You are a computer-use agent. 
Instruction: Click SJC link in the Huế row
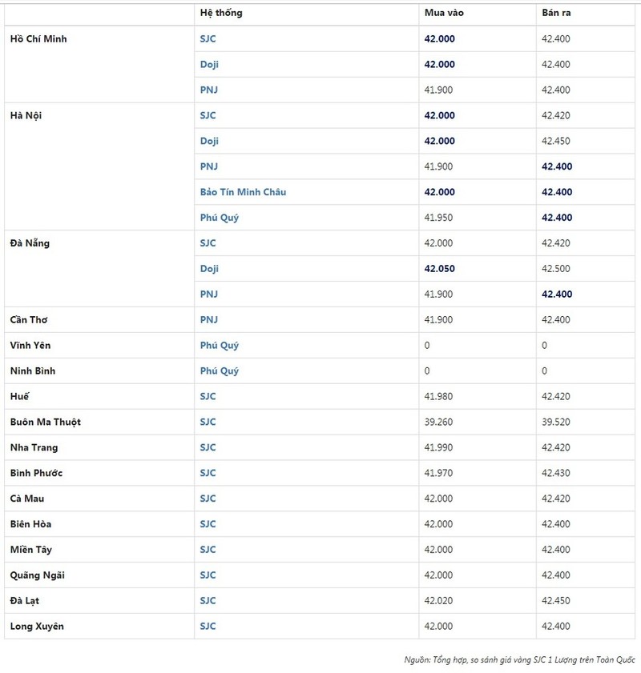(208, 397)
